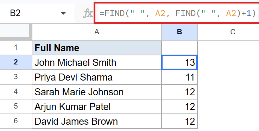Click cell "David James Brown"

(97, 121)
